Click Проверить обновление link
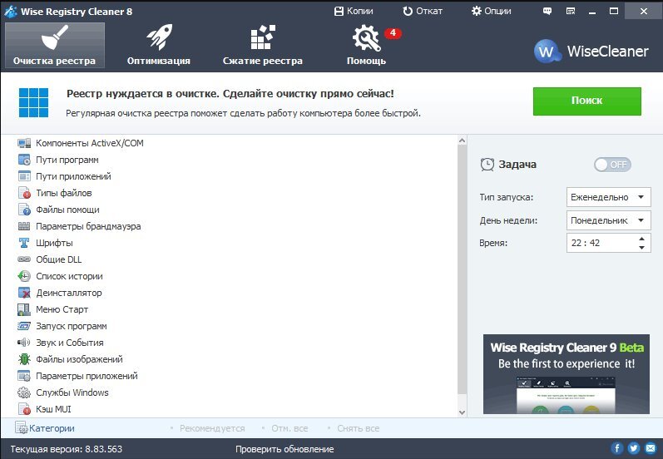Screen dimensions: 663x459 click(x=284, y=449)
